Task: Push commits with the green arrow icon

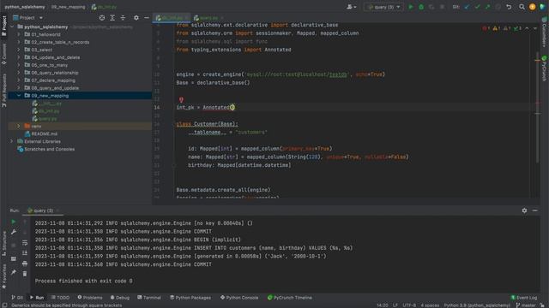Action: coord(487,7)
